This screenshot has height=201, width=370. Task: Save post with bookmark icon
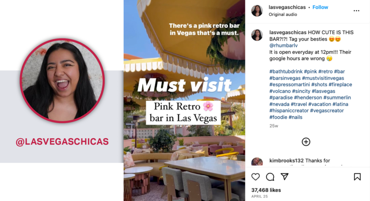(357, 177)
